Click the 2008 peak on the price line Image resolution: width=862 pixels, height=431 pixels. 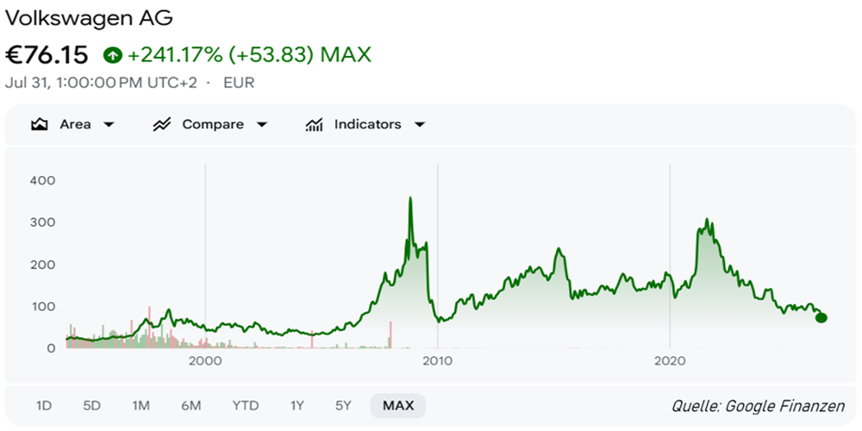tap(410, 198)
